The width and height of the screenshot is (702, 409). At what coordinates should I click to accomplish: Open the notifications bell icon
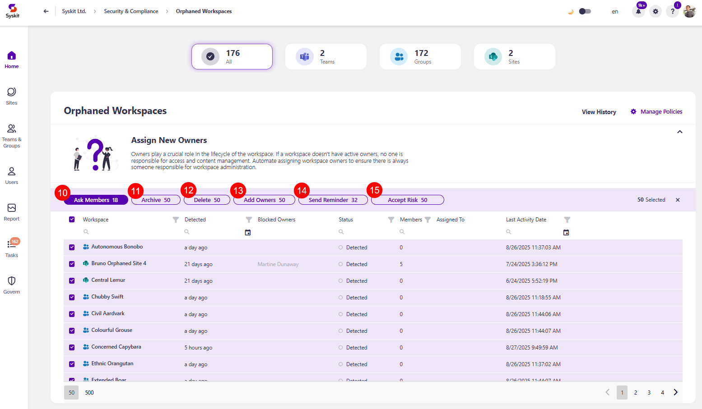pos(638,12)
